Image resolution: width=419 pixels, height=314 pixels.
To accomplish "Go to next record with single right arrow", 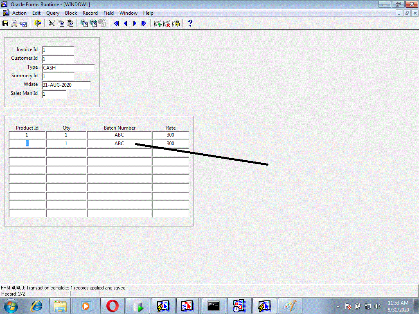I will (135, 24).
